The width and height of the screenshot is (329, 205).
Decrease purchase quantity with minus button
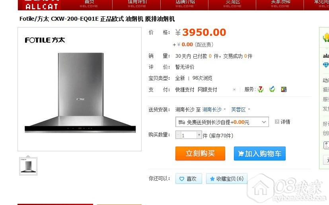coord(178,135)
